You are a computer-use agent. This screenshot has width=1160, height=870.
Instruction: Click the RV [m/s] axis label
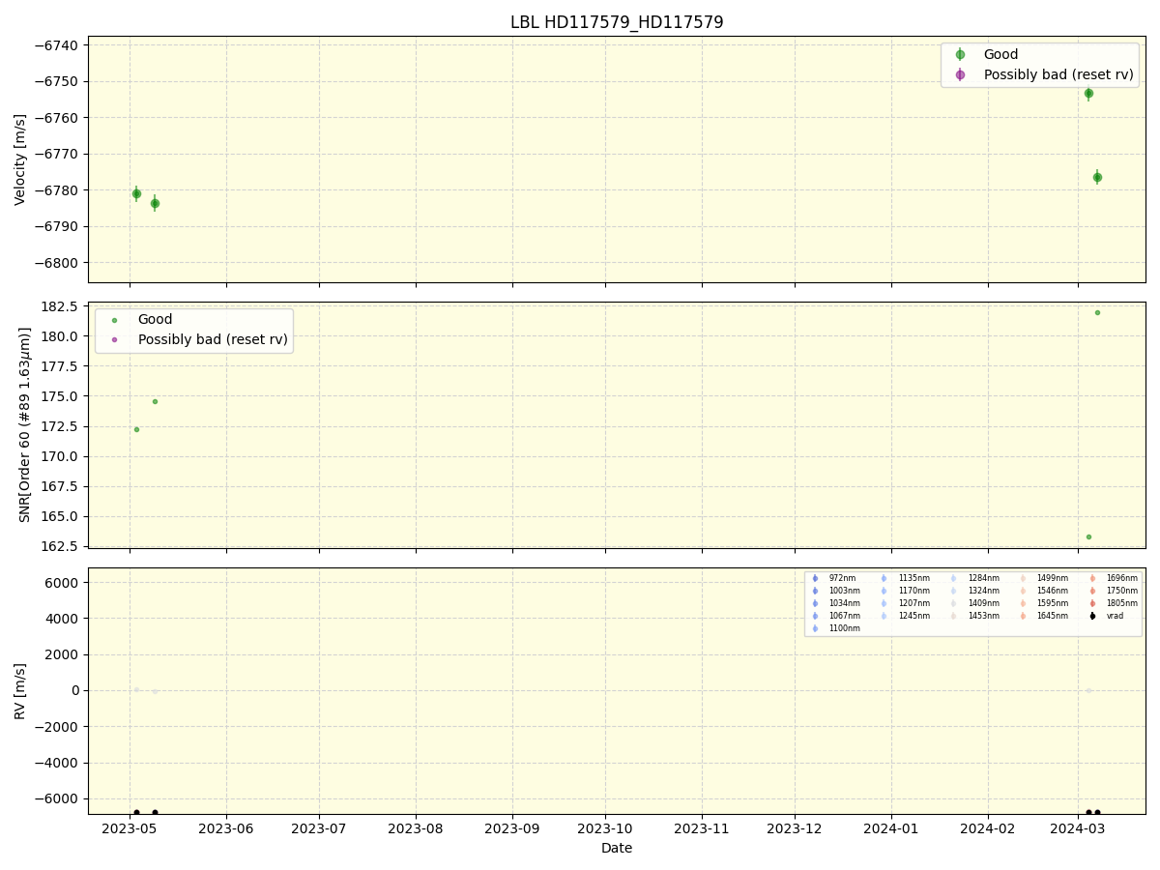tap(20, 690)
